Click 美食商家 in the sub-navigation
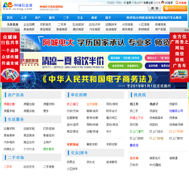 (x=29, y=29)
